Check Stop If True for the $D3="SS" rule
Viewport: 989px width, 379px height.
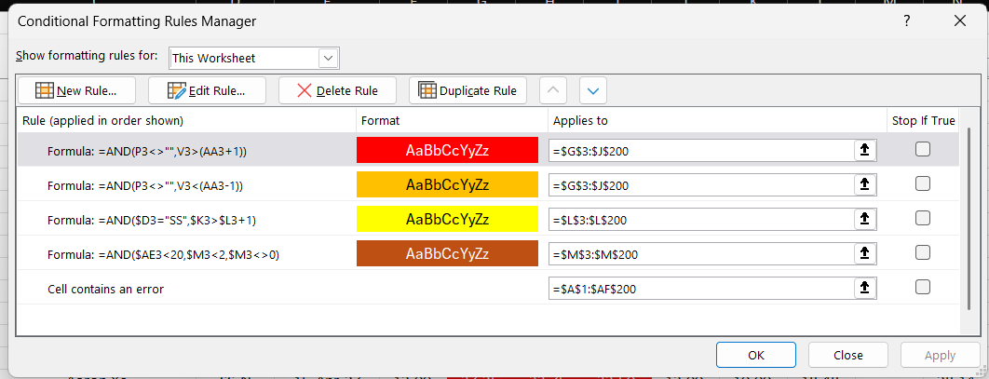(923, 218)
